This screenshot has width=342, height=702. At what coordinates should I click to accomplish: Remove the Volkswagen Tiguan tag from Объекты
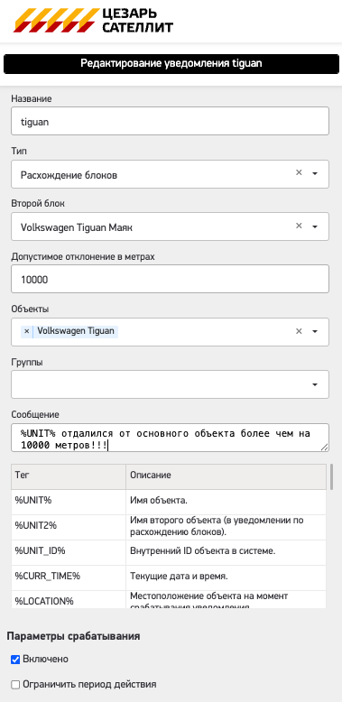[x=26, y=331]
